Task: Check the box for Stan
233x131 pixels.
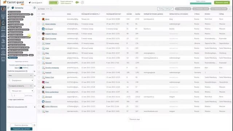Action: point(39,111)
